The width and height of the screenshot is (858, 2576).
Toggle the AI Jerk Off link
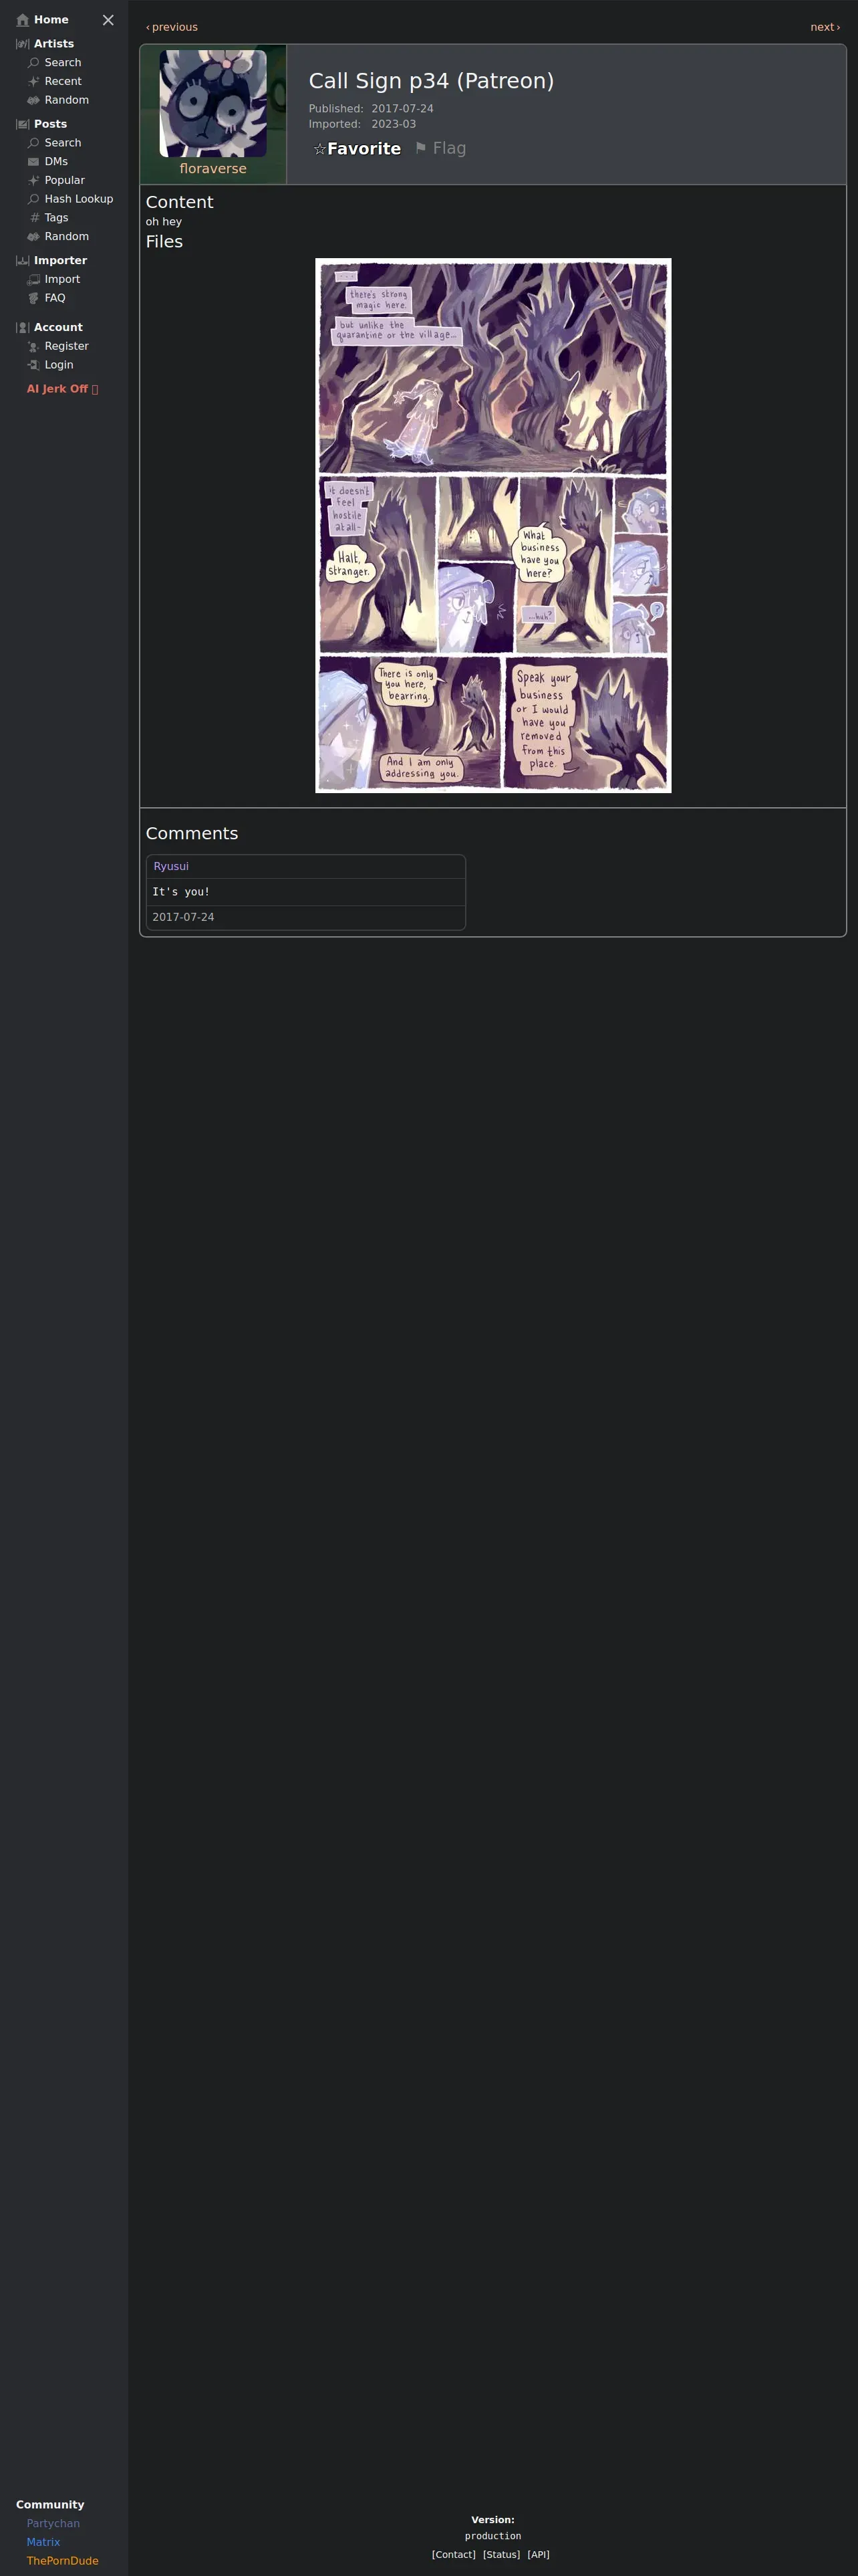coord(62,389)
